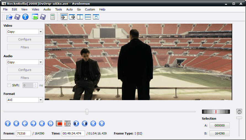Click the timeline seek slider handle

(87, 112)
